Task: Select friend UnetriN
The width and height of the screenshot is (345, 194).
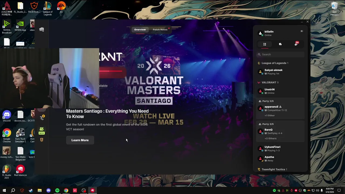Action: coord(280,91)
